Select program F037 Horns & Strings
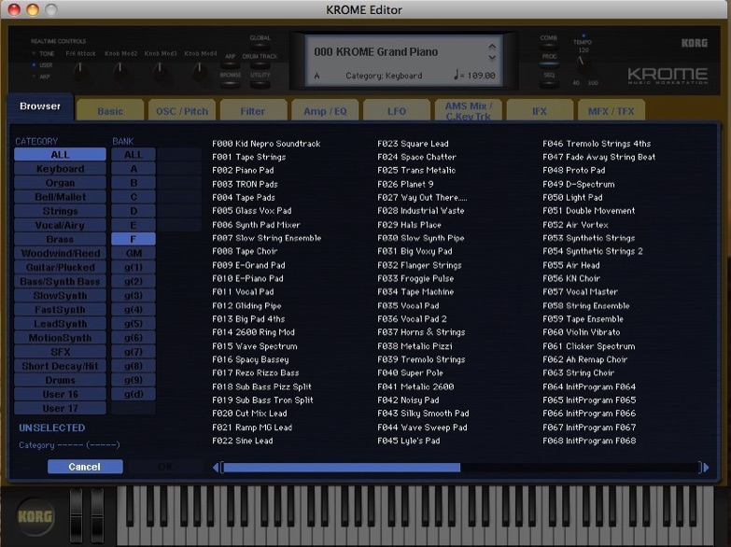This screenshot has width=731, height=547. point(421,332)
